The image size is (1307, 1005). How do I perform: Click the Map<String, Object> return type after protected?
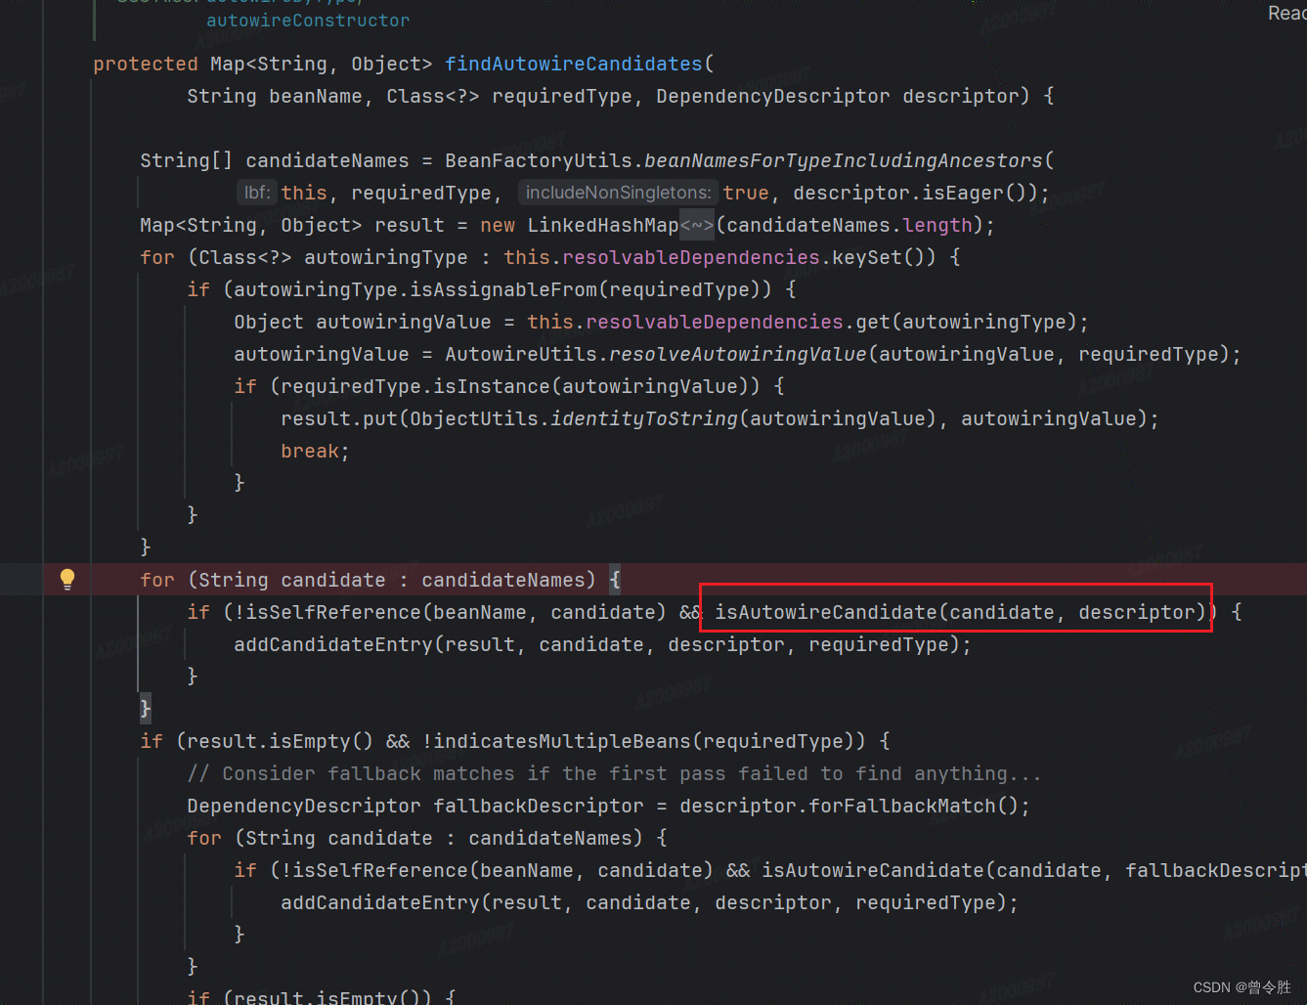coord(322,64)
